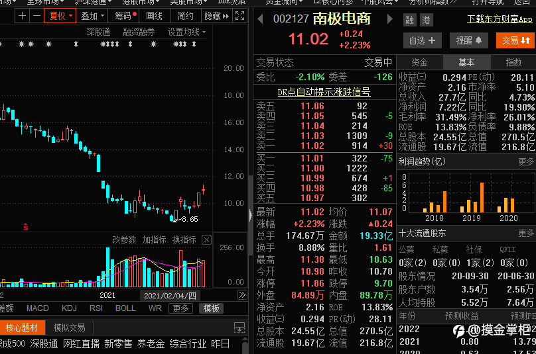Click 综合行业 theme tag
The image size is (536, 354).
point(188,343)
